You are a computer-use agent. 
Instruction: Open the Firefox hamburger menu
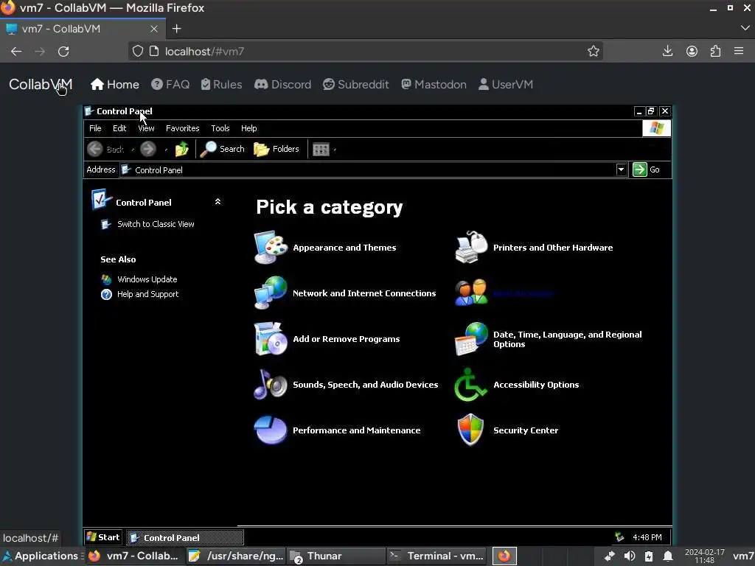[x=739, y=51]
